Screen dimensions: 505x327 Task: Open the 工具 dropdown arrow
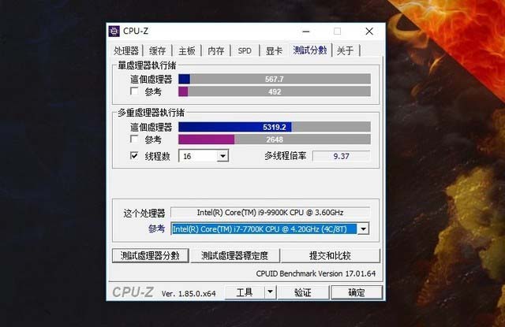270,292
